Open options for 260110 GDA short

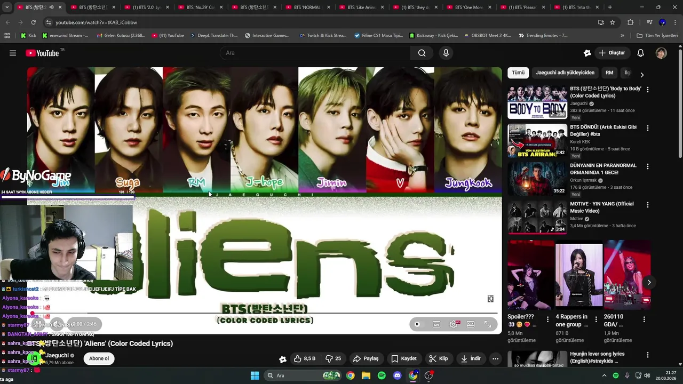(644, 319)
